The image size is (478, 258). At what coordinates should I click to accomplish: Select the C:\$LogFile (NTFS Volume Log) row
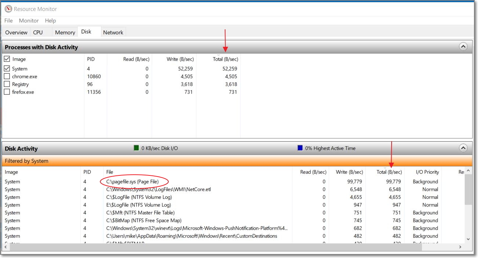(x=234, y=197)
